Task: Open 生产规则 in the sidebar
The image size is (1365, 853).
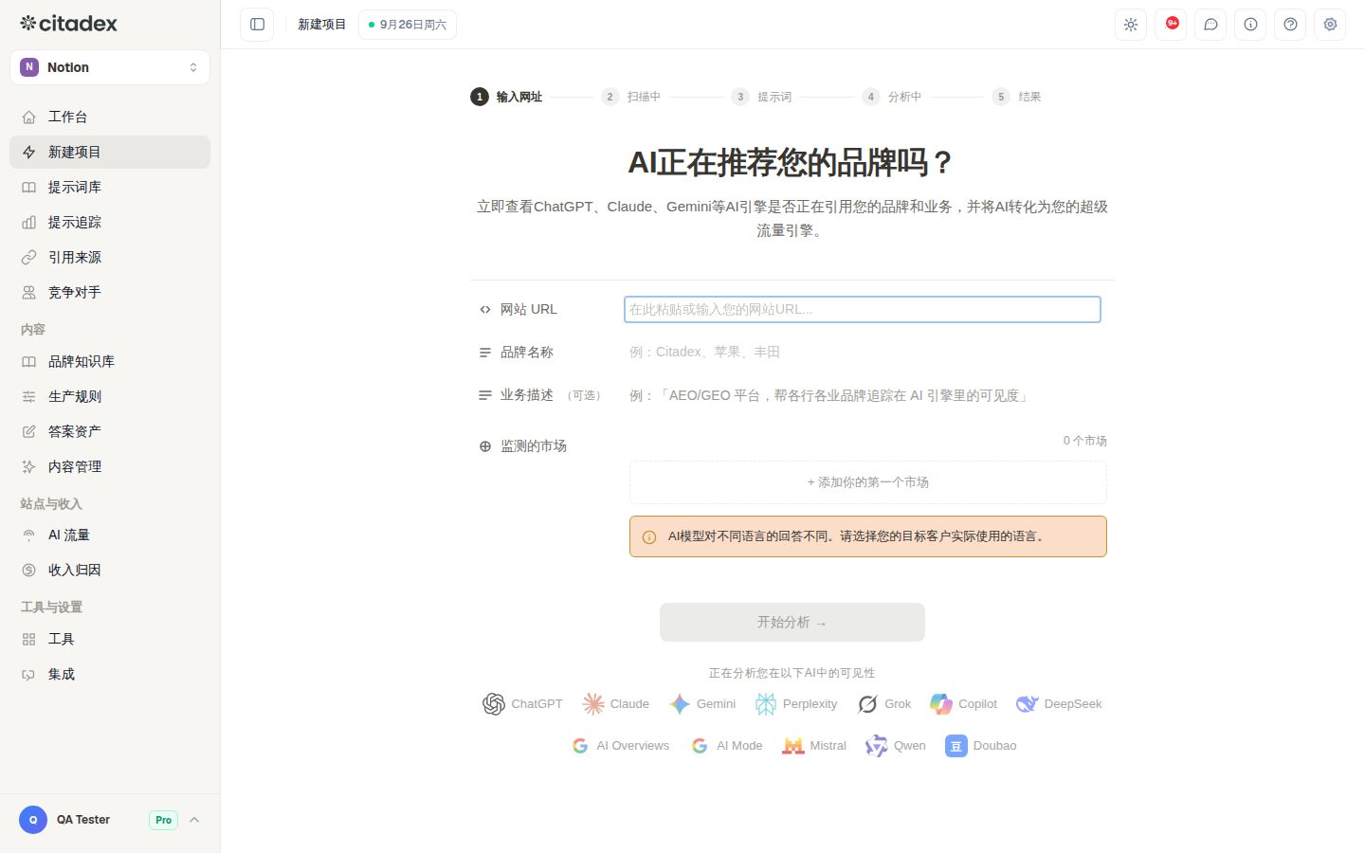Action: click(x=110, y=396)
